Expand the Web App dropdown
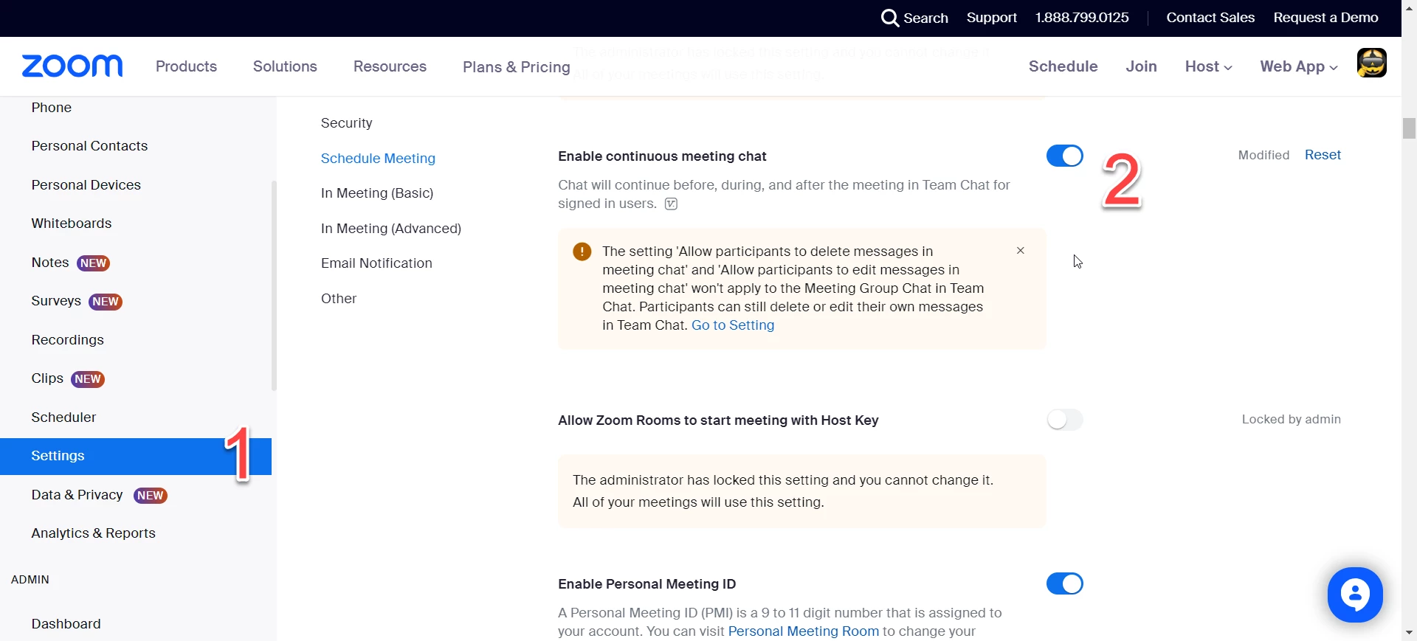The image size is (1417, 641). click(x=1299, y=66)
